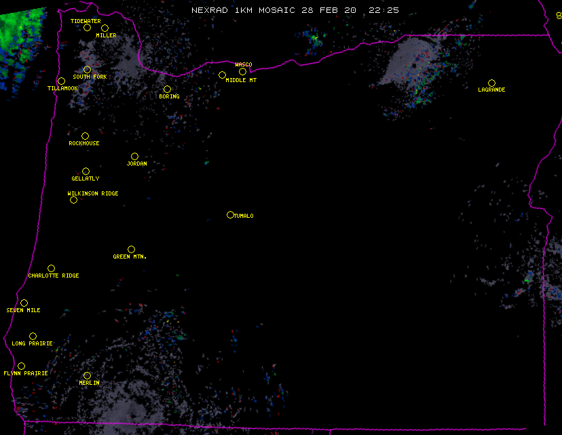This screenshot has height=435, width=562.
Task: Click the Long Prairie station marker
Action: (x=33, y=337)
